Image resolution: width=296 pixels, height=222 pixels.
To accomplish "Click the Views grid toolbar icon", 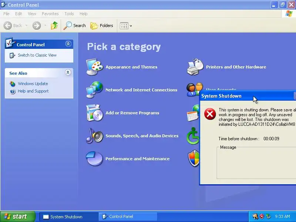I will click(x=124, y=26).
